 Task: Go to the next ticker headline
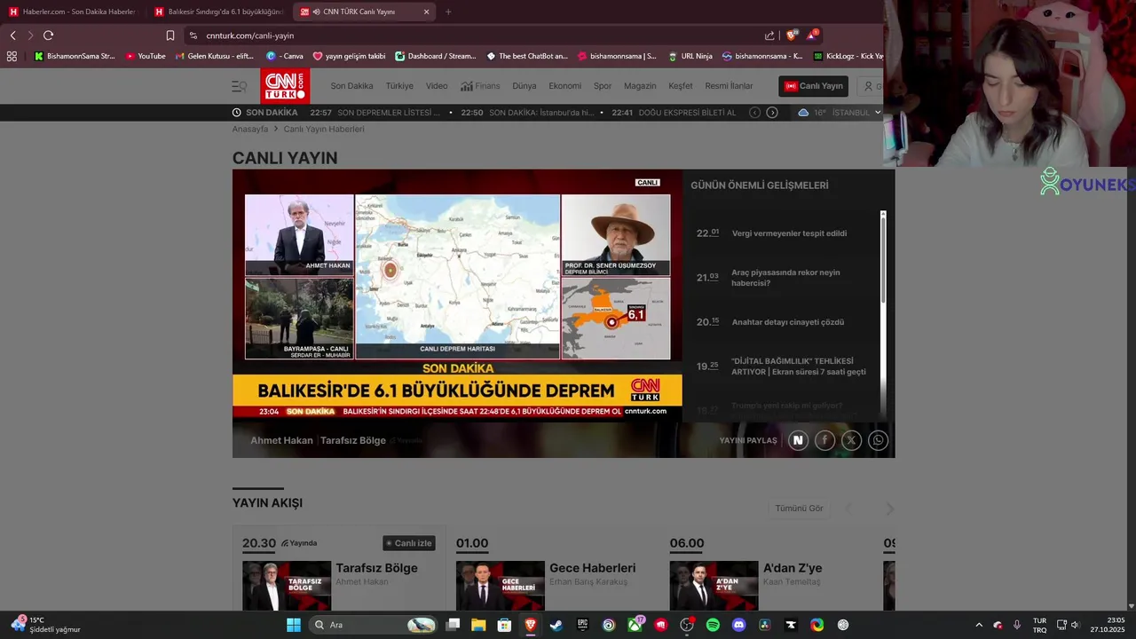click(x=772, y=113)
